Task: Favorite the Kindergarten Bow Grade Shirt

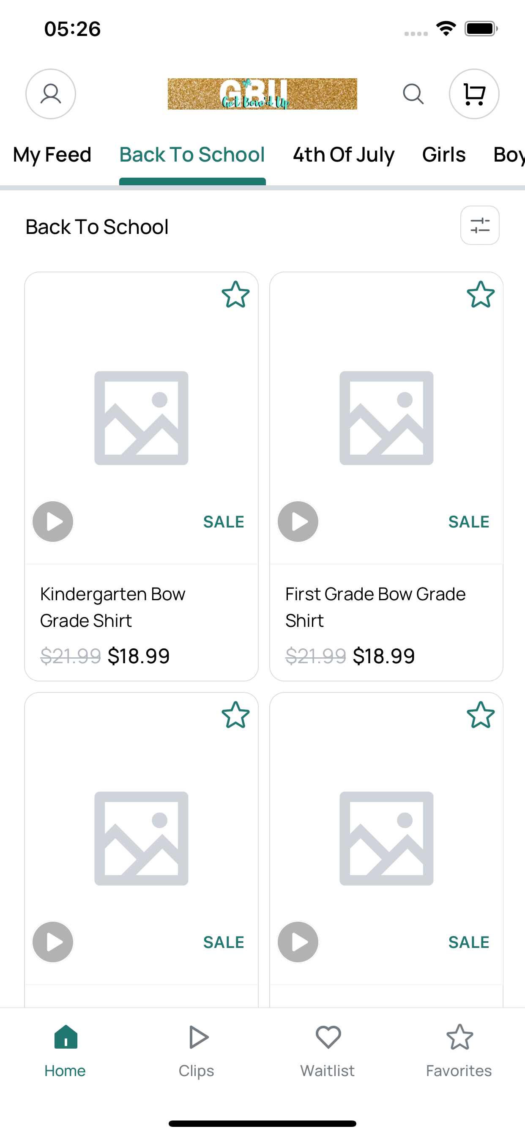Action: coord(235,294)
